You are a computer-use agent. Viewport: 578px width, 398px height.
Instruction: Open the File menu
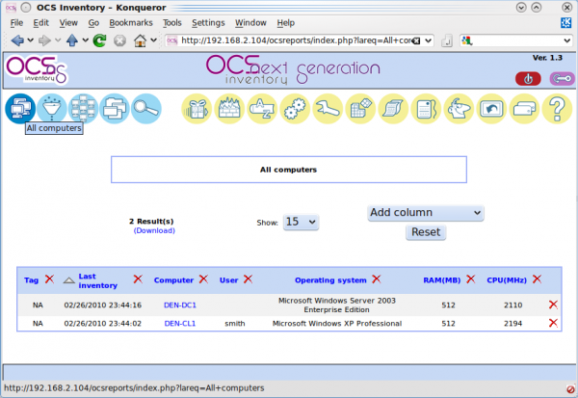click(16, 23)
